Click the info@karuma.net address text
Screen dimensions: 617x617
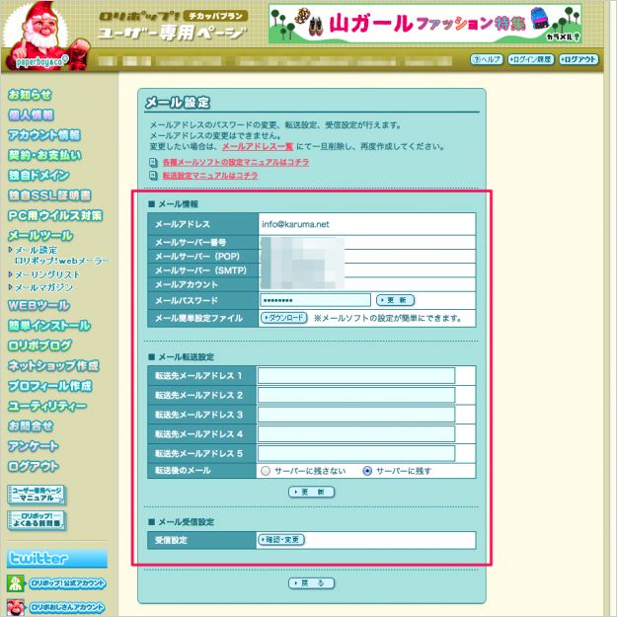tap(295, 224)
